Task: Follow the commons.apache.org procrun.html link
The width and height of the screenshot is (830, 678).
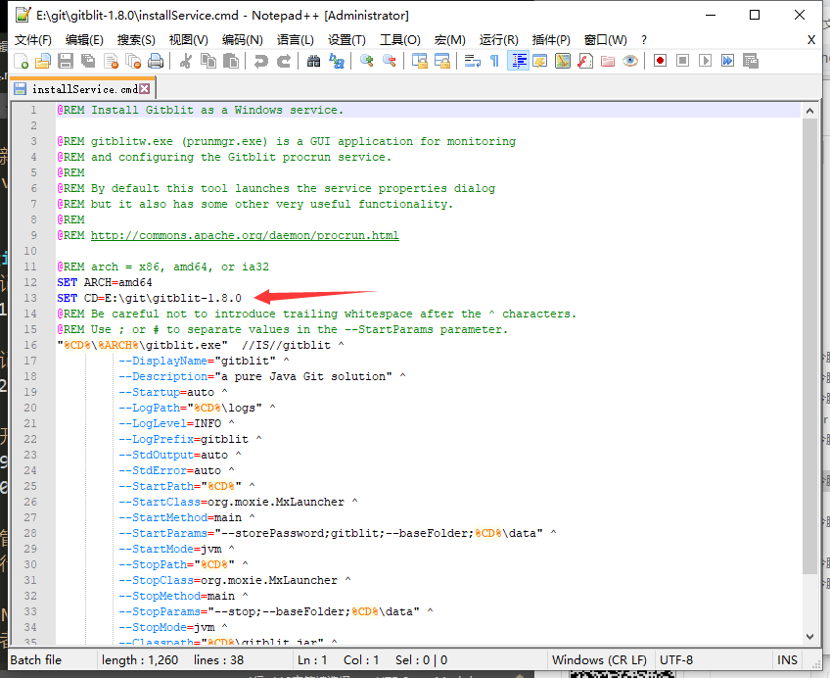Action: pyautogui.click(x=245, y=235)
